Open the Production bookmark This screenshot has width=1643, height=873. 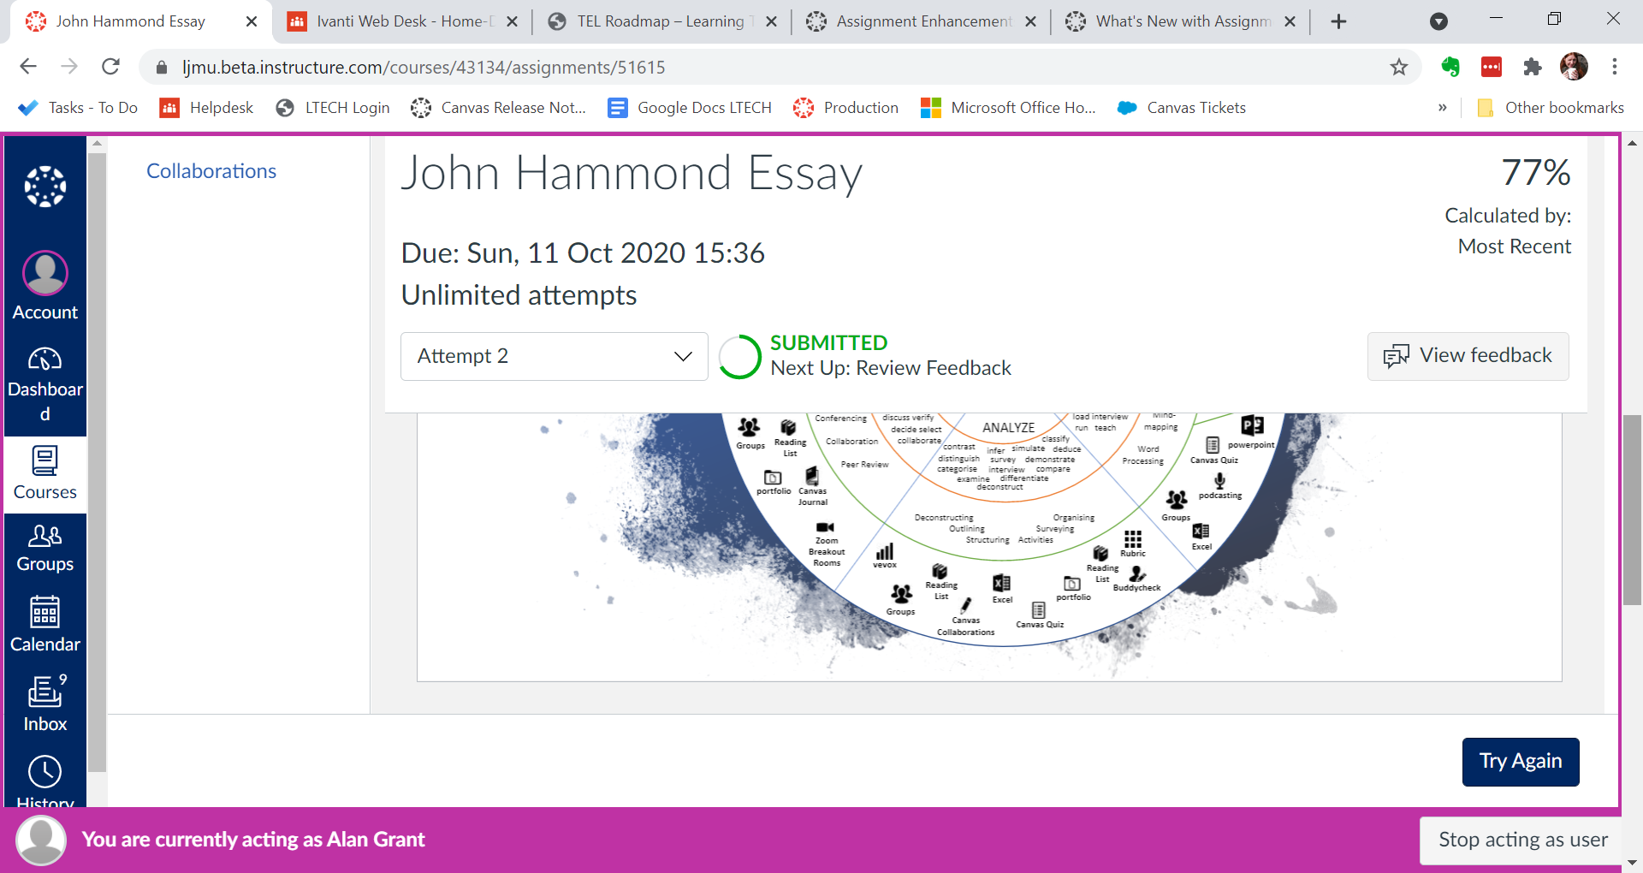click(x=846, y=108)
